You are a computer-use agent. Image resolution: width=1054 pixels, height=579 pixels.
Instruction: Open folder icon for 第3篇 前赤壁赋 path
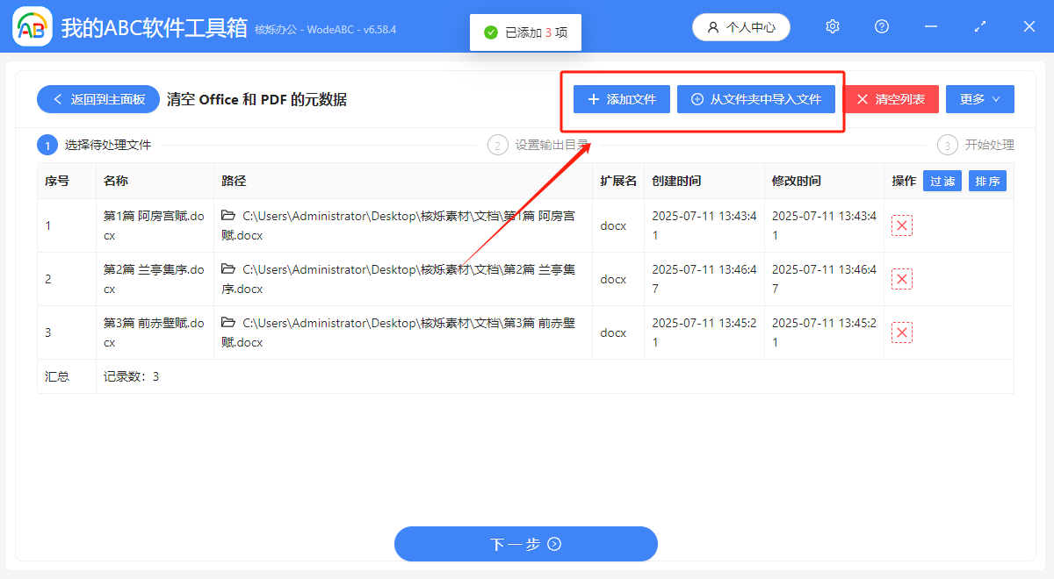228,323
